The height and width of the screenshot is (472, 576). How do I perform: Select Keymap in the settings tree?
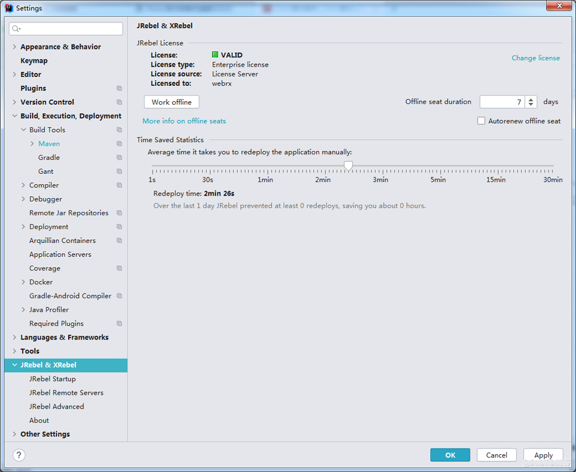point(34,61)
